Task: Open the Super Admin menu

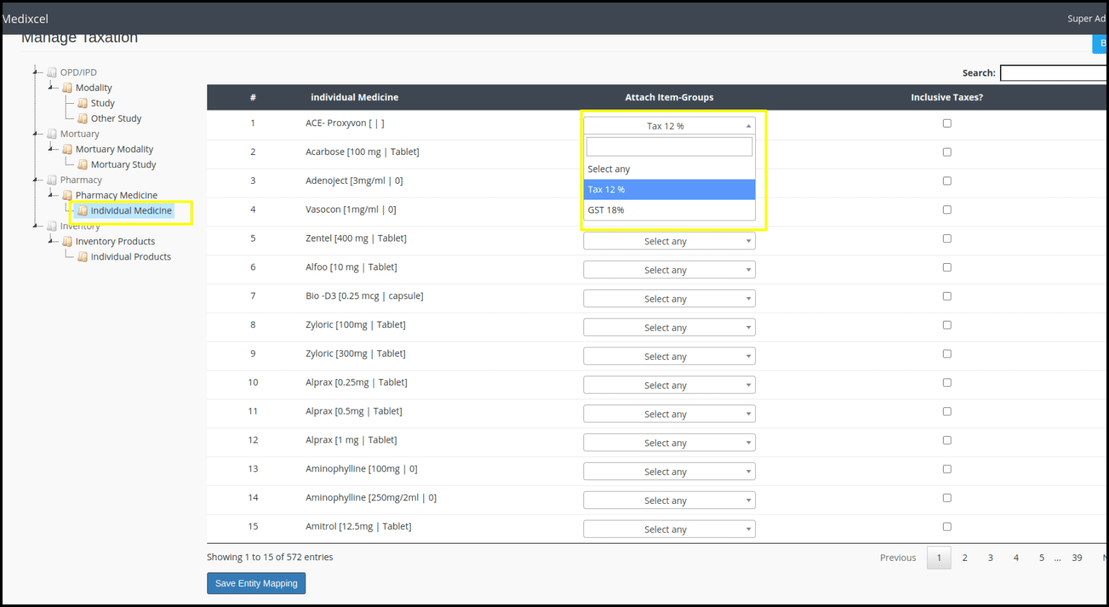Action: [x=1086, y=18]
